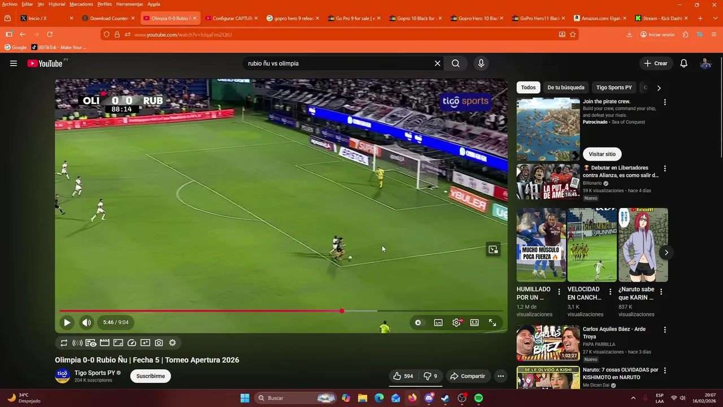Open Herramientas menu in Firefox
This screenshot has width=723, height=407.
tap(129, 4)
